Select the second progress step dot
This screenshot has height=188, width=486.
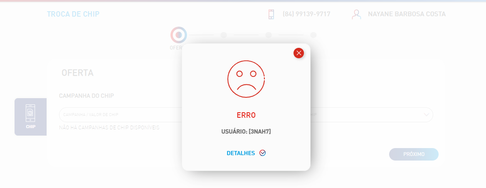point(224,35)
